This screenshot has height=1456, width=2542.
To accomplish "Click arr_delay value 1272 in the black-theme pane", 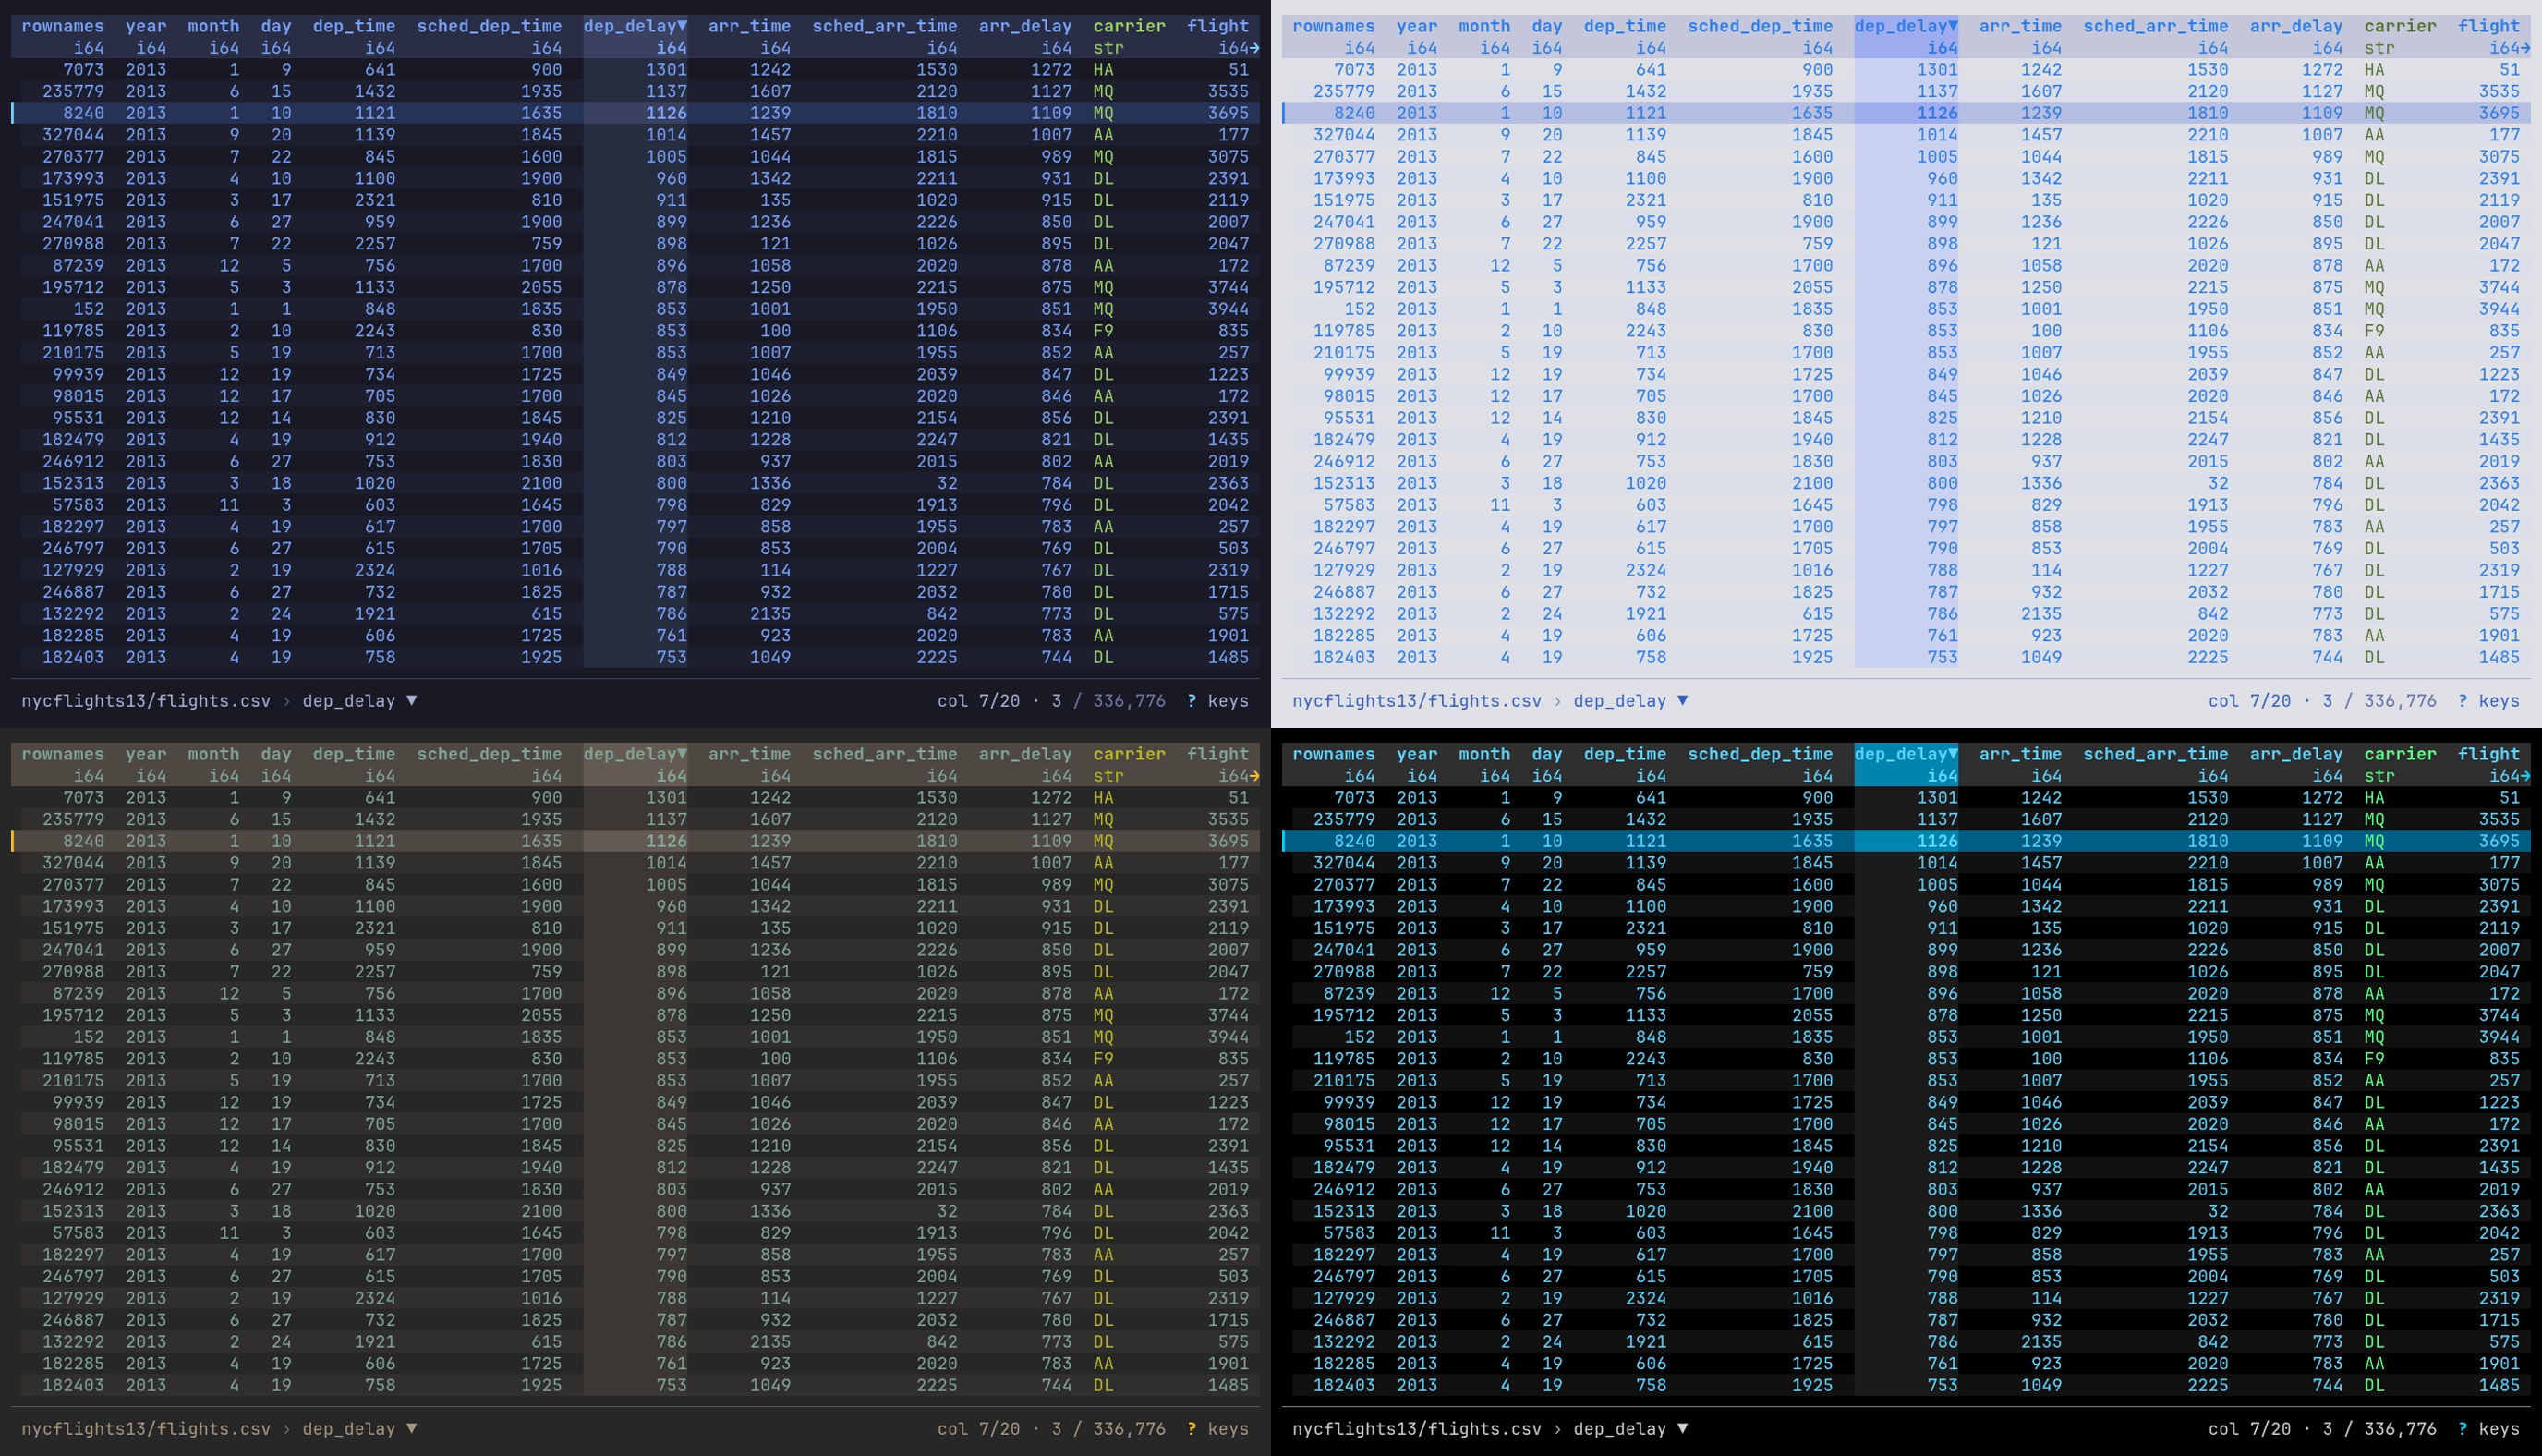I will tap(2322, 798).
